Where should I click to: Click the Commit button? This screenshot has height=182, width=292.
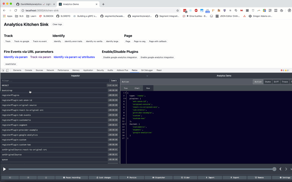(x=114, y=81)
